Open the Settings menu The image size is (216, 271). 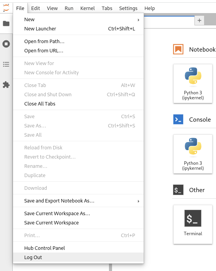(128, 8)
